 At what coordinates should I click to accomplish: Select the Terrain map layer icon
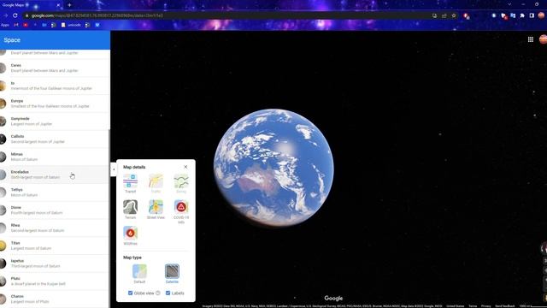click(130, 207)
